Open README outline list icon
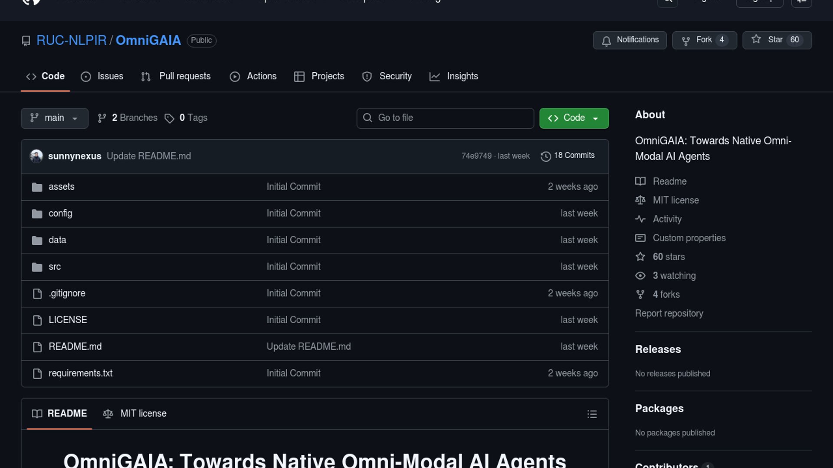The image size is (833, 468). pyautogui.click(x=592, y=414)
